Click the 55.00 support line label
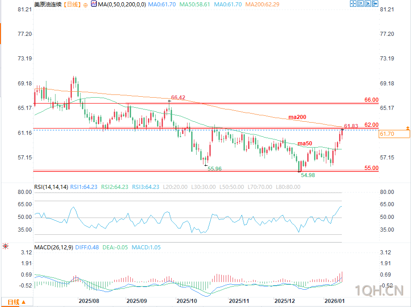Image resolution: width=411 pixels, height=307 pixels. (x=371, y=168)
